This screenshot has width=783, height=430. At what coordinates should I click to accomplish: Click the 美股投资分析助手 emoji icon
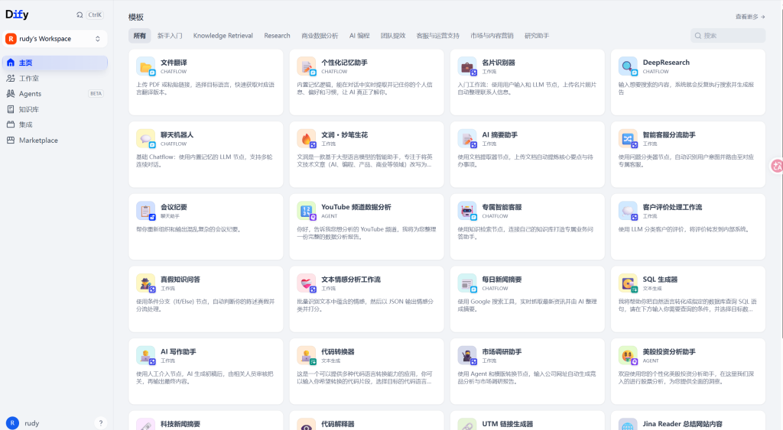pos(629,356)
